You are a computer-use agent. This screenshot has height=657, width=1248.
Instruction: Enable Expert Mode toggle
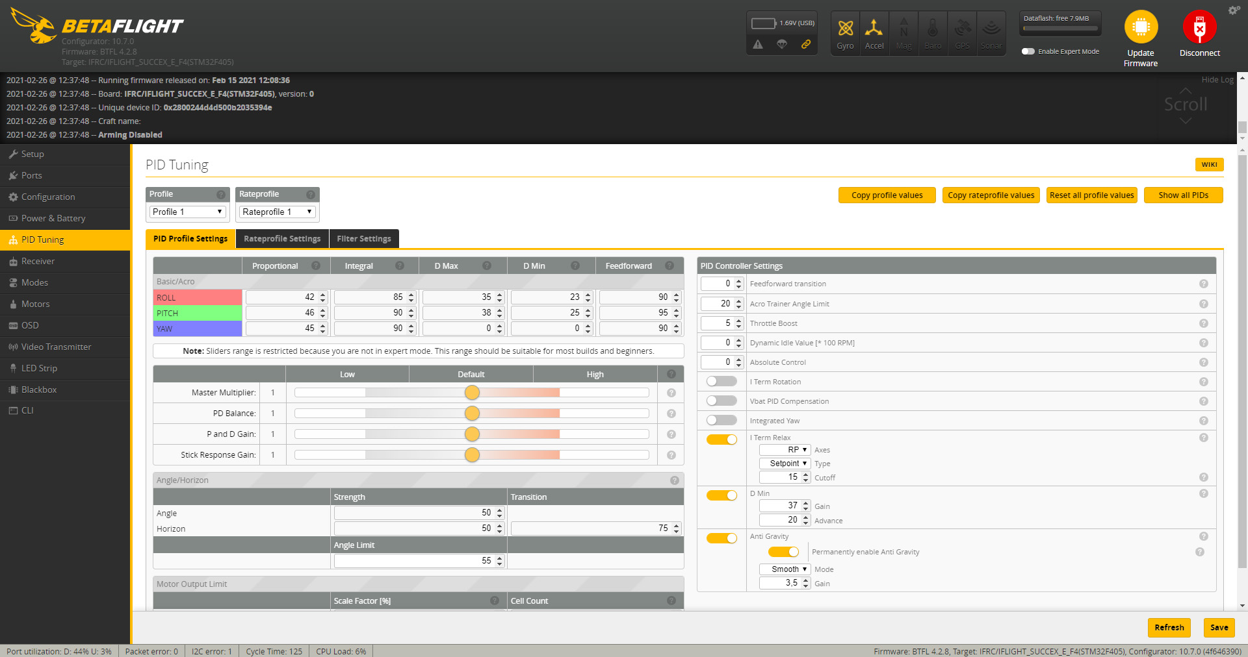1028,51
